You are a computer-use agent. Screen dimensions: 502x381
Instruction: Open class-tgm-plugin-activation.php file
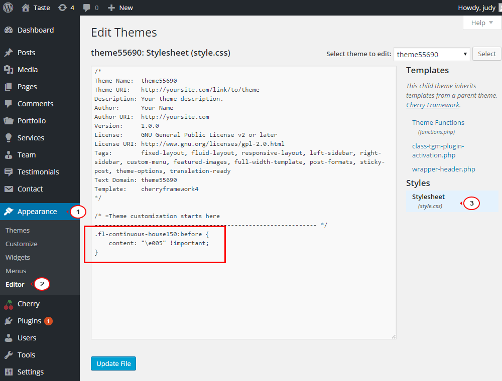(438, 150)
